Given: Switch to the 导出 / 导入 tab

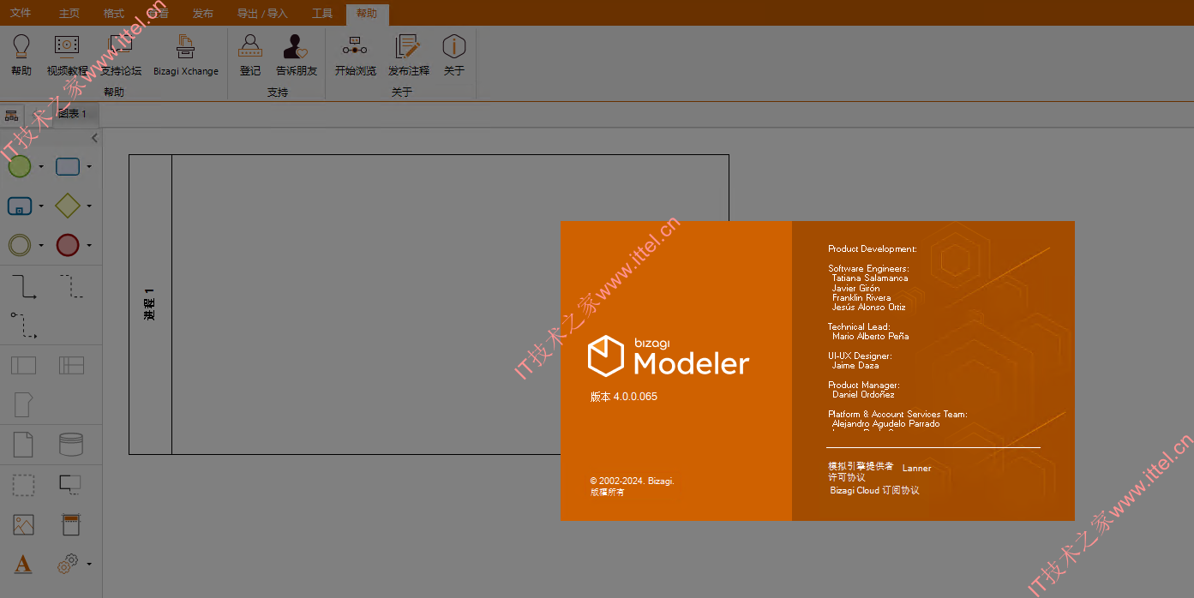Looking at the screenshot, I should coord(262,13).
